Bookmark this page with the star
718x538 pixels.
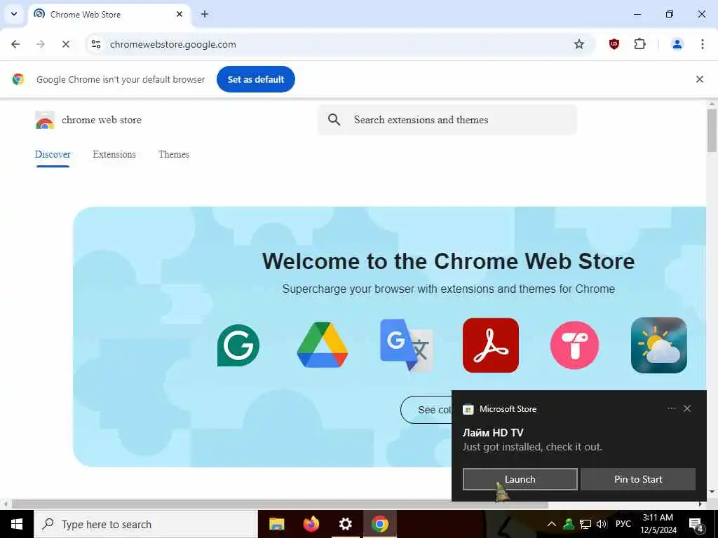click(578, 44)
